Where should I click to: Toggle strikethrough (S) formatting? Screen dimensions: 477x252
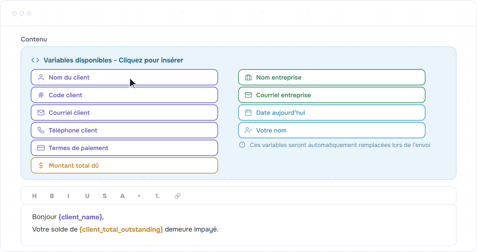pyautogui.click(x=105, y=196)
